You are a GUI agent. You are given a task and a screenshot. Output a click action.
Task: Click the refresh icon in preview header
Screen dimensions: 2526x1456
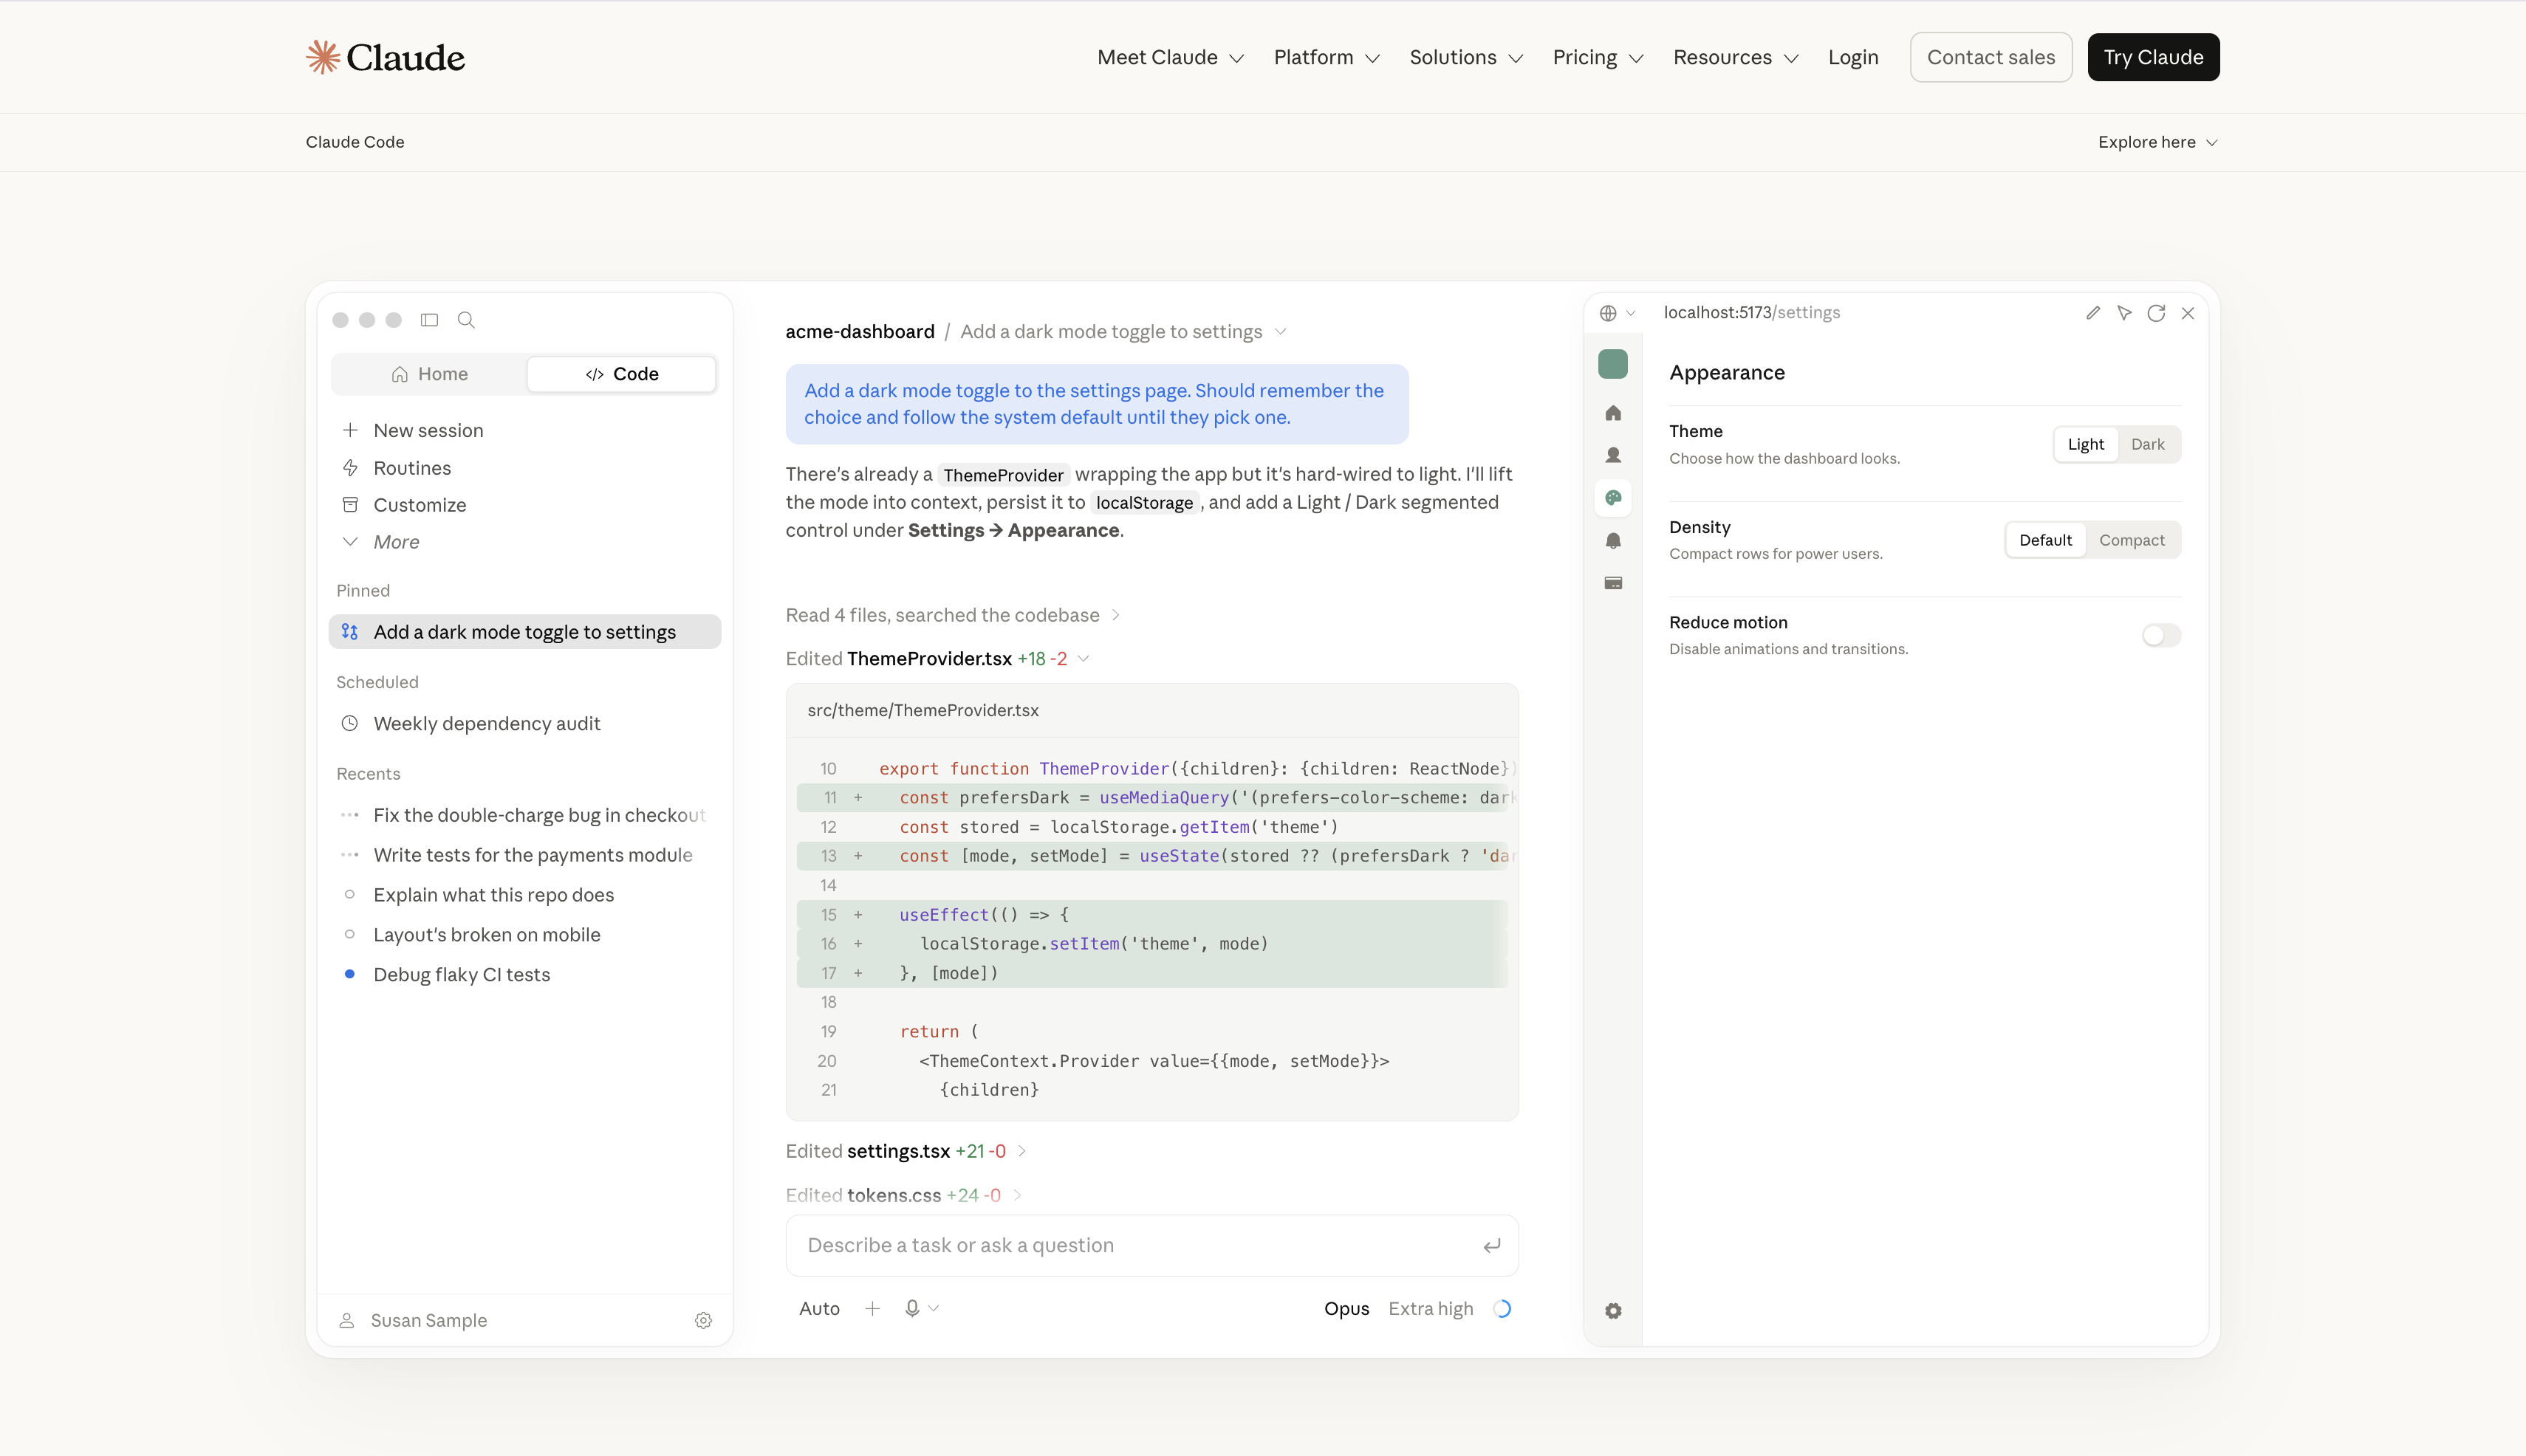(x=2156, y=313)
